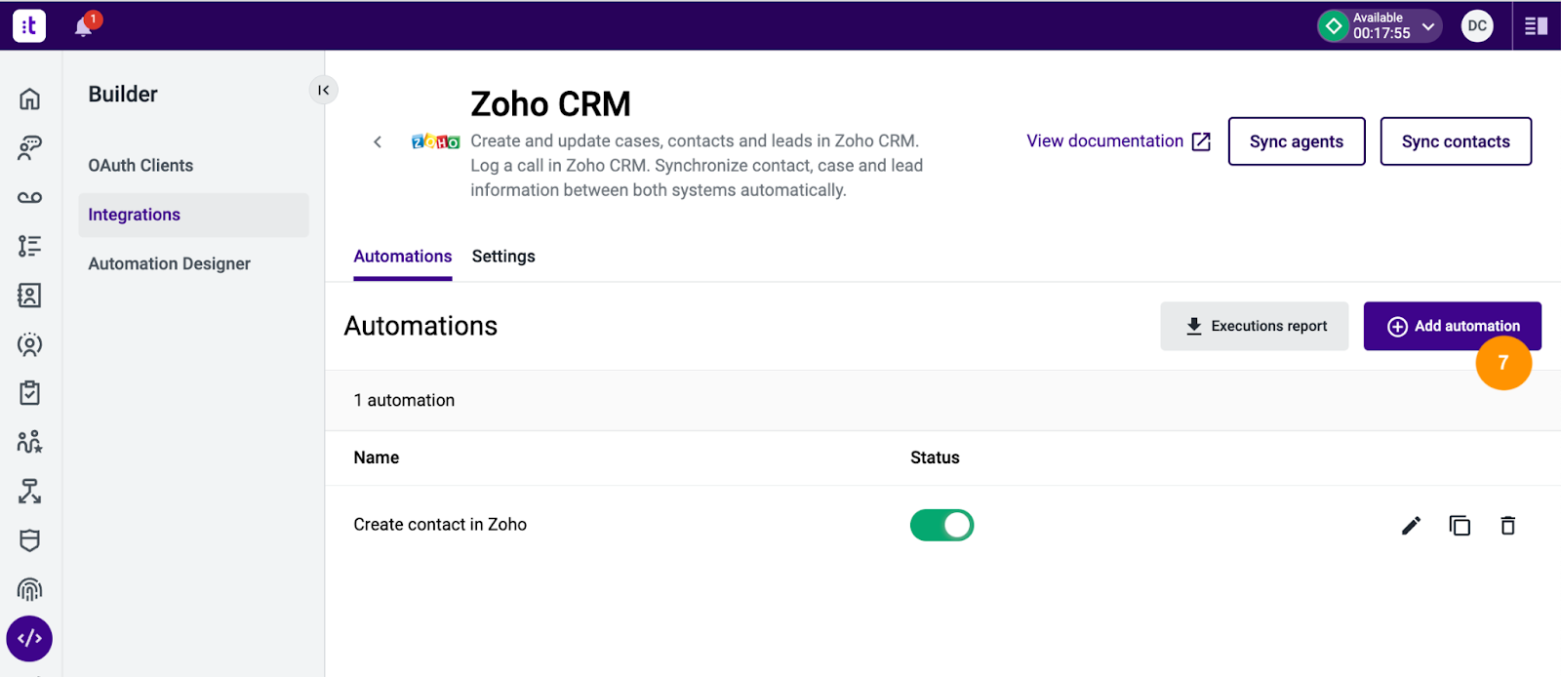Open the Builder code brackets icon

tap(30, 639)
